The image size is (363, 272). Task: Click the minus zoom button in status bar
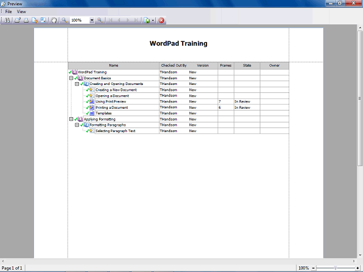pos(313,268)
